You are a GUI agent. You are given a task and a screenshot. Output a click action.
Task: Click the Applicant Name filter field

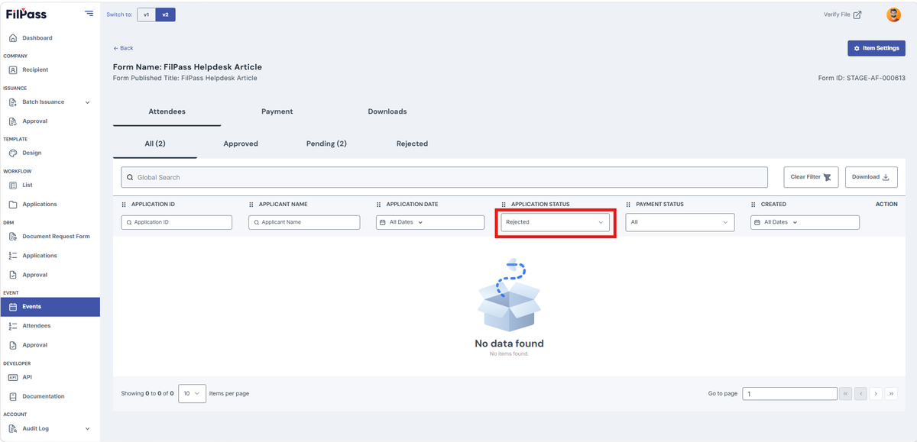pyautogui.click(x=304, y=222)
